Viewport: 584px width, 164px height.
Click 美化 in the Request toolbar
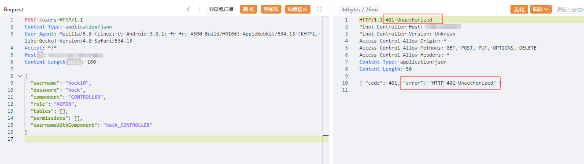pyautogui.click(x=248, y=9)
